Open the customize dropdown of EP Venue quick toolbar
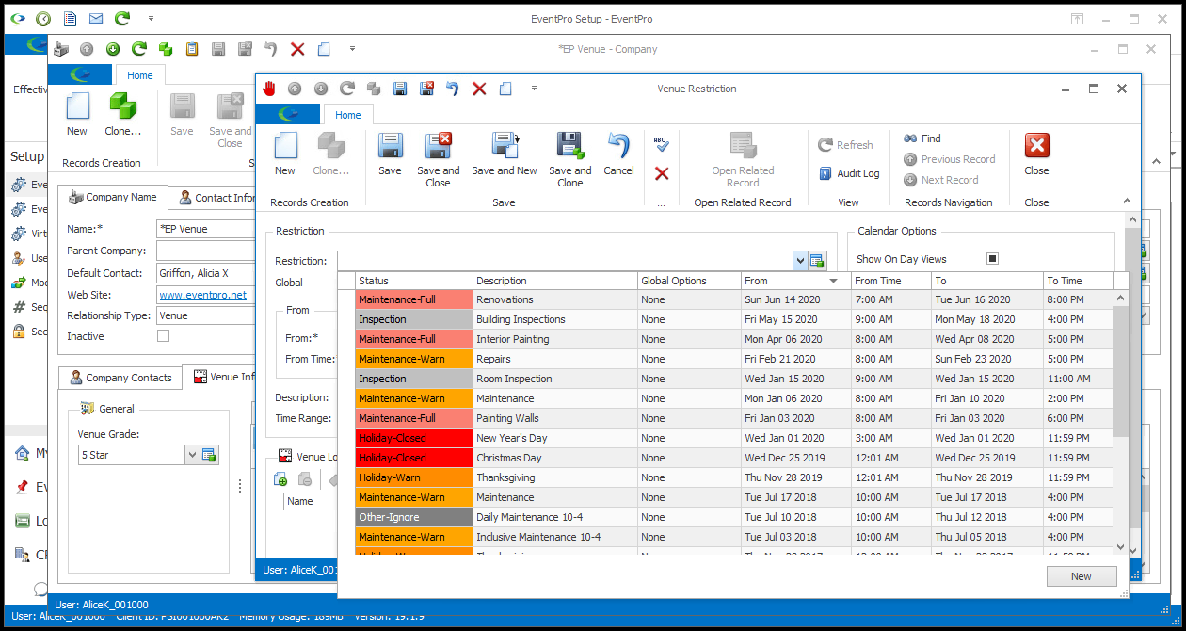This screenshot has height=631, width=1186. tap(352, 49)
